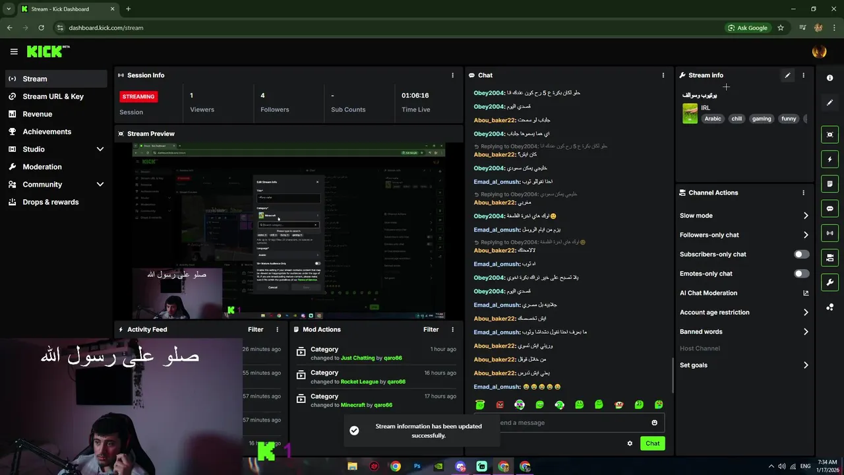This screenshot has height=475, width=844.
Task: Open the Achievements page
Action: tap(55, 131)
